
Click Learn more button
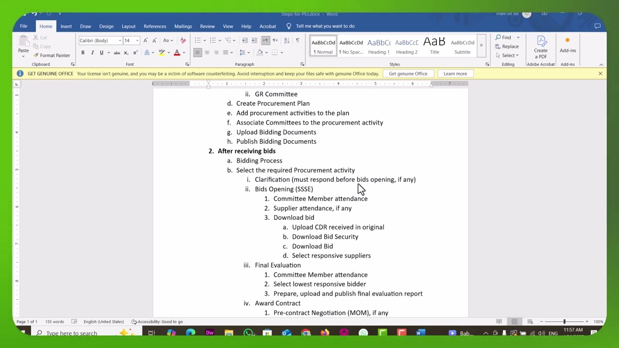click(455, 73)
